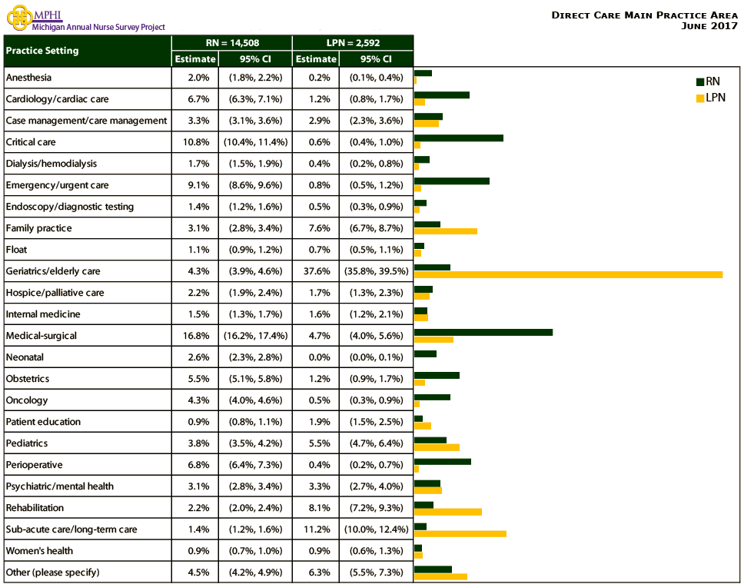Click the RN = 14,508 header cell
Viewport: 744px width, 584px height.
(x=231, y=43)
